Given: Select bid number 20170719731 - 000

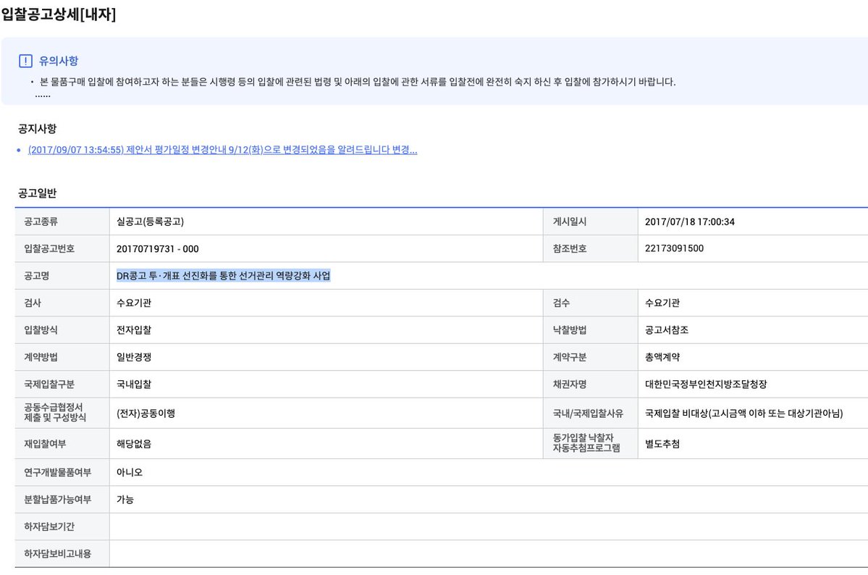Looking at the screenshot, I should 158,248.
